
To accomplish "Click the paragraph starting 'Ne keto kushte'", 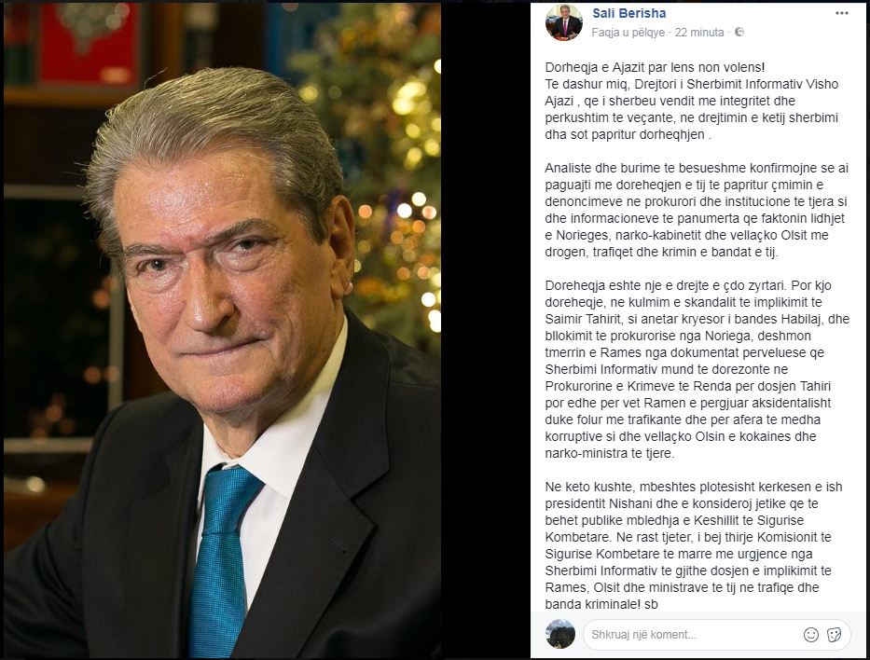I will pos(694,545).
